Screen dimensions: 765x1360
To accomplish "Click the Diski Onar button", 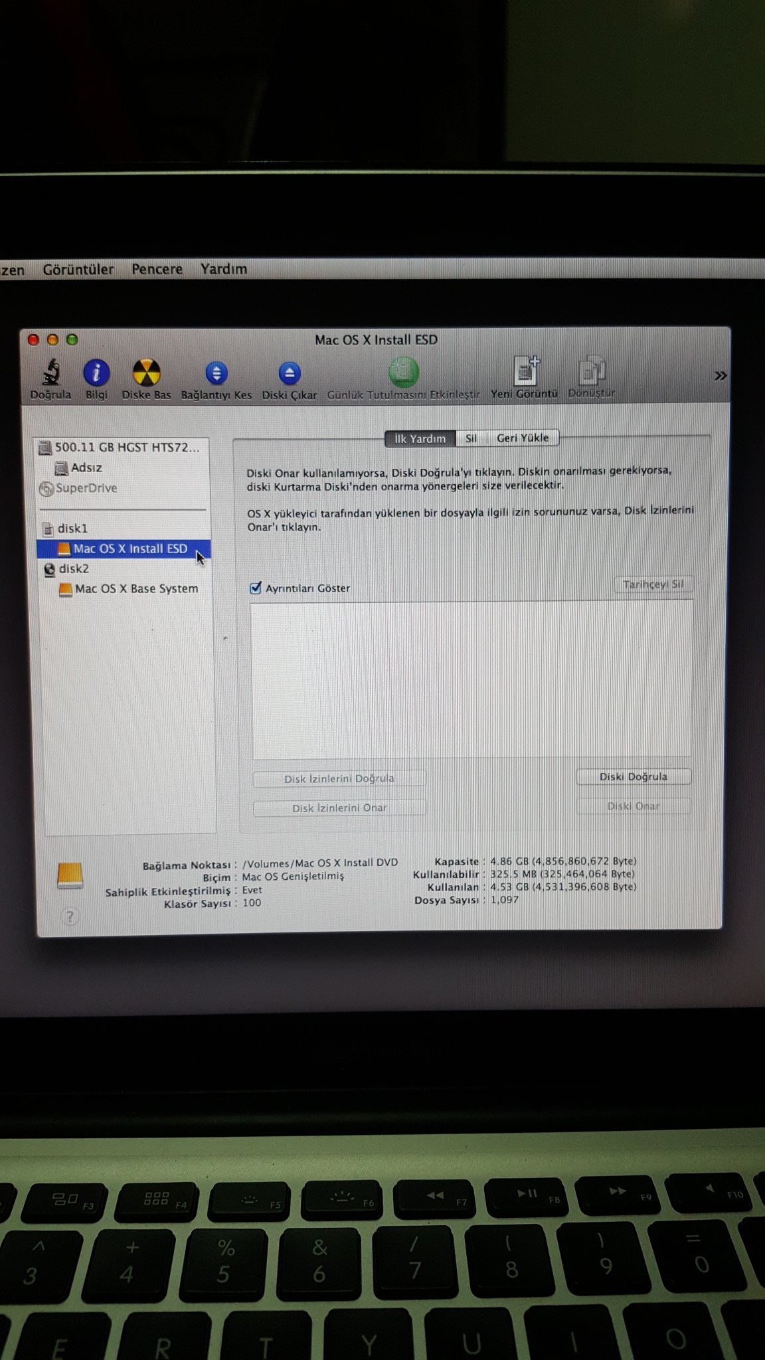I will tap(634, 806).
